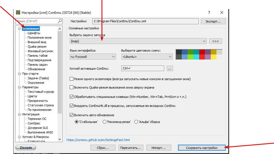This screenshot has height=154, width=274.
Task: Click the ConEmu icon in the title bar
Action: 18,13
